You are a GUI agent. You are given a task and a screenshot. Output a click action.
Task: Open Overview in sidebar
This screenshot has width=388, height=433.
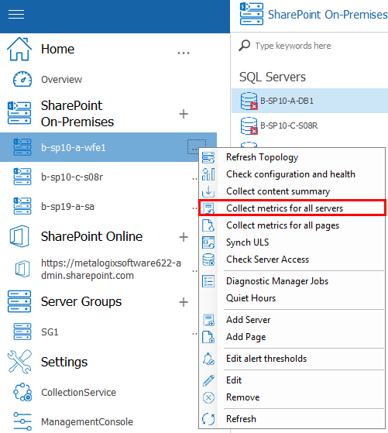pyautogui.click(x=61, y=80)
